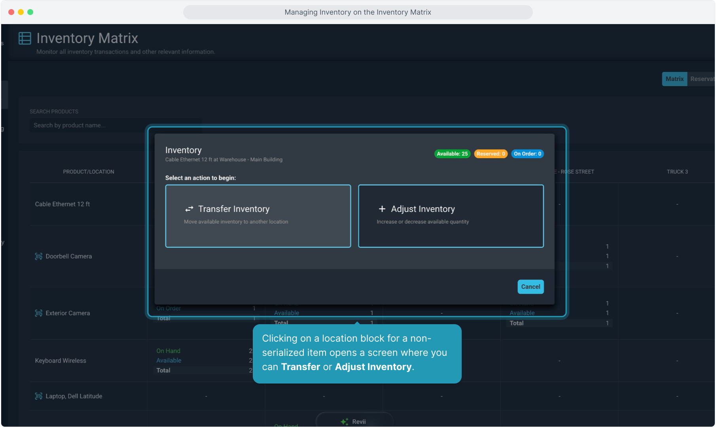The width and height of the screenshot is (716, 427).
Task: Click serialized icon beside Laptop, Dell Latitude
Action: coord(39,396)
